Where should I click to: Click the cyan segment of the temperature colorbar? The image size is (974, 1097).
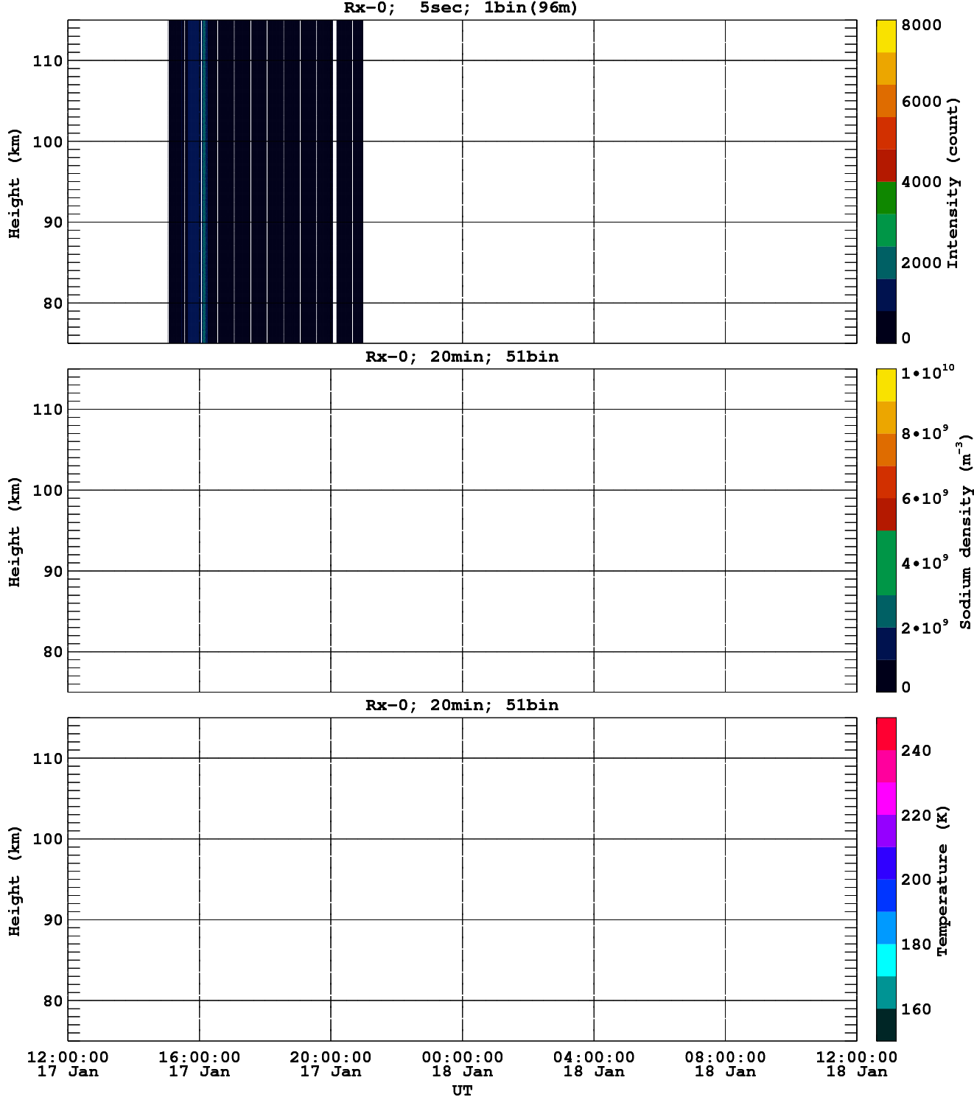[x=886, y=960]
